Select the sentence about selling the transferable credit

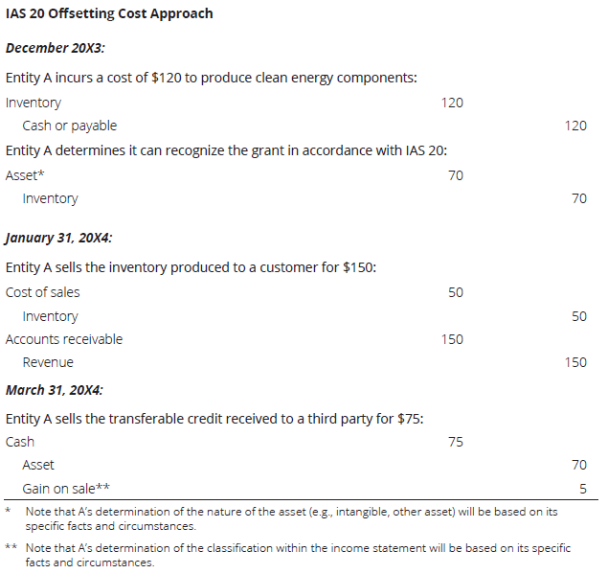pyautogui.click(x=216, y=419)
